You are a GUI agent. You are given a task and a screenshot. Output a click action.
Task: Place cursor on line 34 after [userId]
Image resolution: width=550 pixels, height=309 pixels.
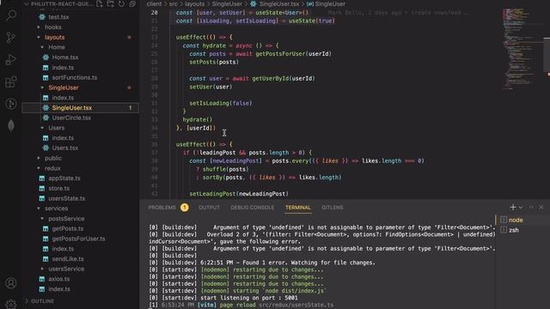tap(217, 128)
